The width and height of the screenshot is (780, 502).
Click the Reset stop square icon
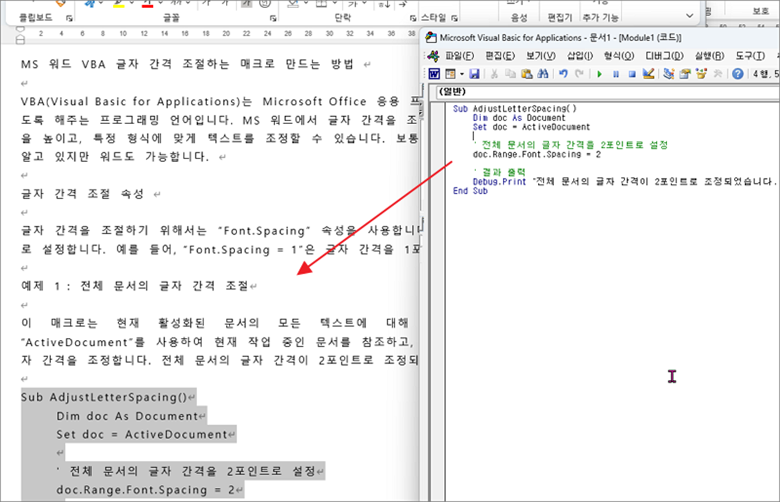[631, 74]
